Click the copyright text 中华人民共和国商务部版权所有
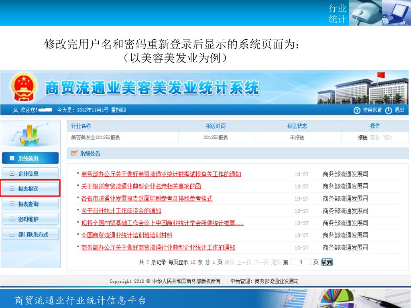Image resolution: width=411 pixels, height=308 pixels. (186, 281)
